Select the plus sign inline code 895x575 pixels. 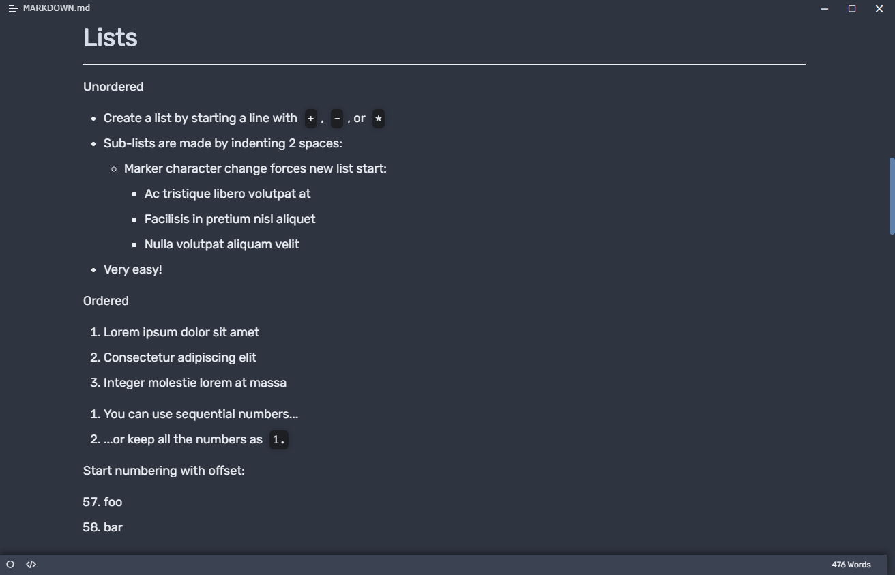310,119
